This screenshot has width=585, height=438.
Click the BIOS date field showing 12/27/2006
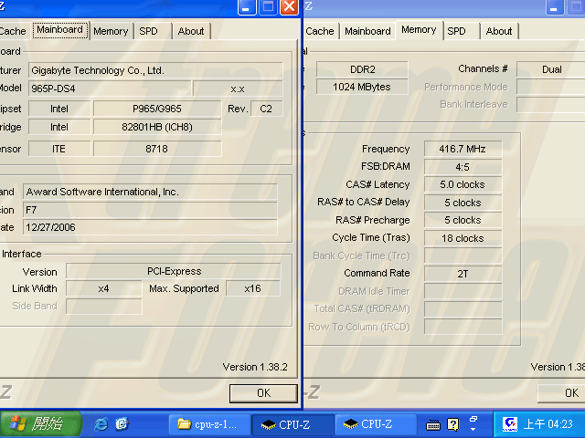click(150, 227)
